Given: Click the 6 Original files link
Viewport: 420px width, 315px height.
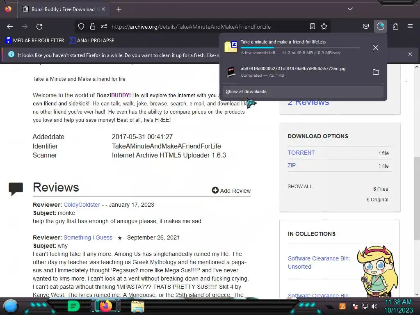Looking at the screenshot, I should pyautogui.click(x=377, y=200).
